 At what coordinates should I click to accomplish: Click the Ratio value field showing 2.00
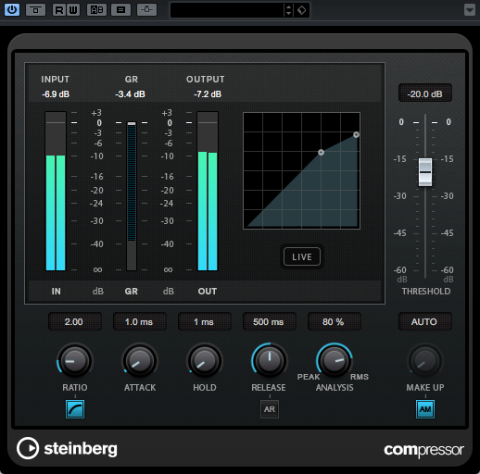pyautogui.click(x=74, y=322)
